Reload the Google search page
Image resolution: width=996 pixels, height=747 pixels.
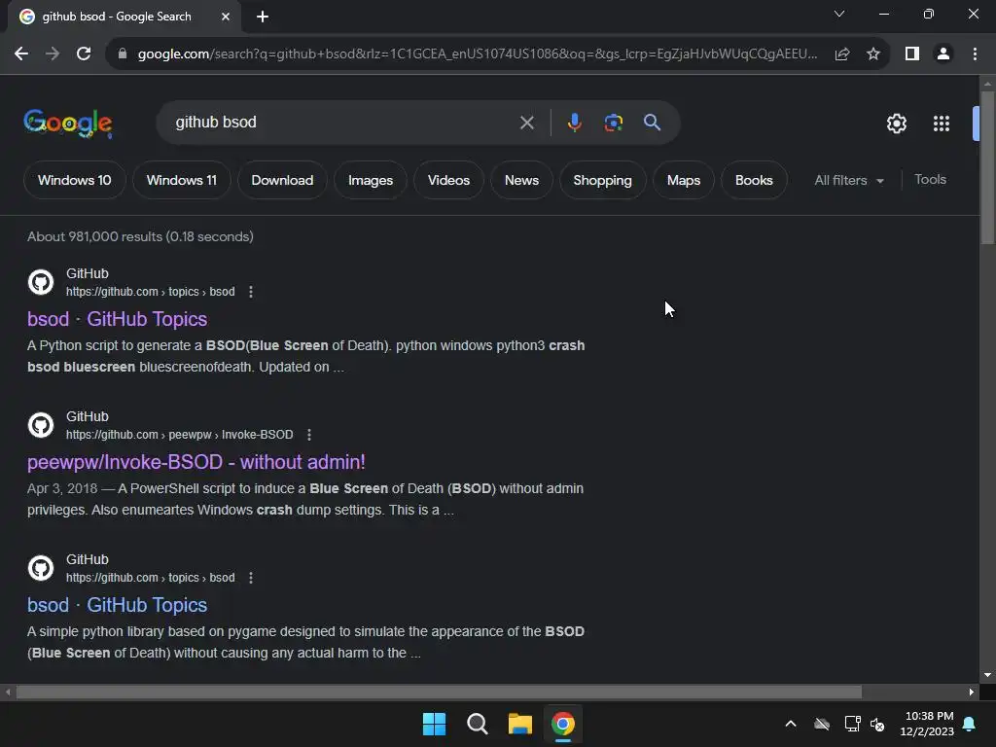click(84, 54)
